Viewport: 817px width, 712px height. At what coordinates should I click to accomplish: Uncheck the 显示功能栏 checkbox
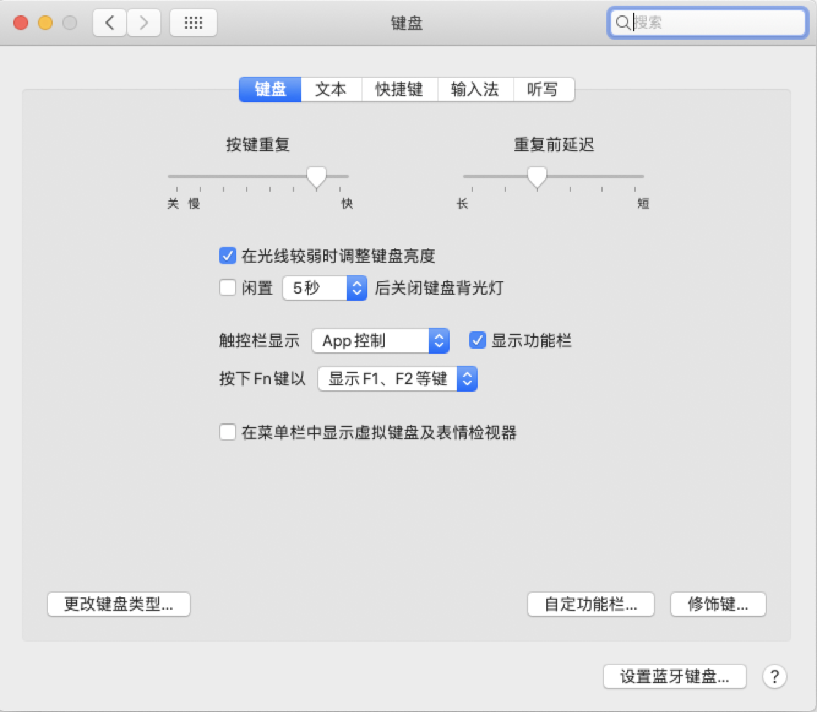click(x=478, y=340)
